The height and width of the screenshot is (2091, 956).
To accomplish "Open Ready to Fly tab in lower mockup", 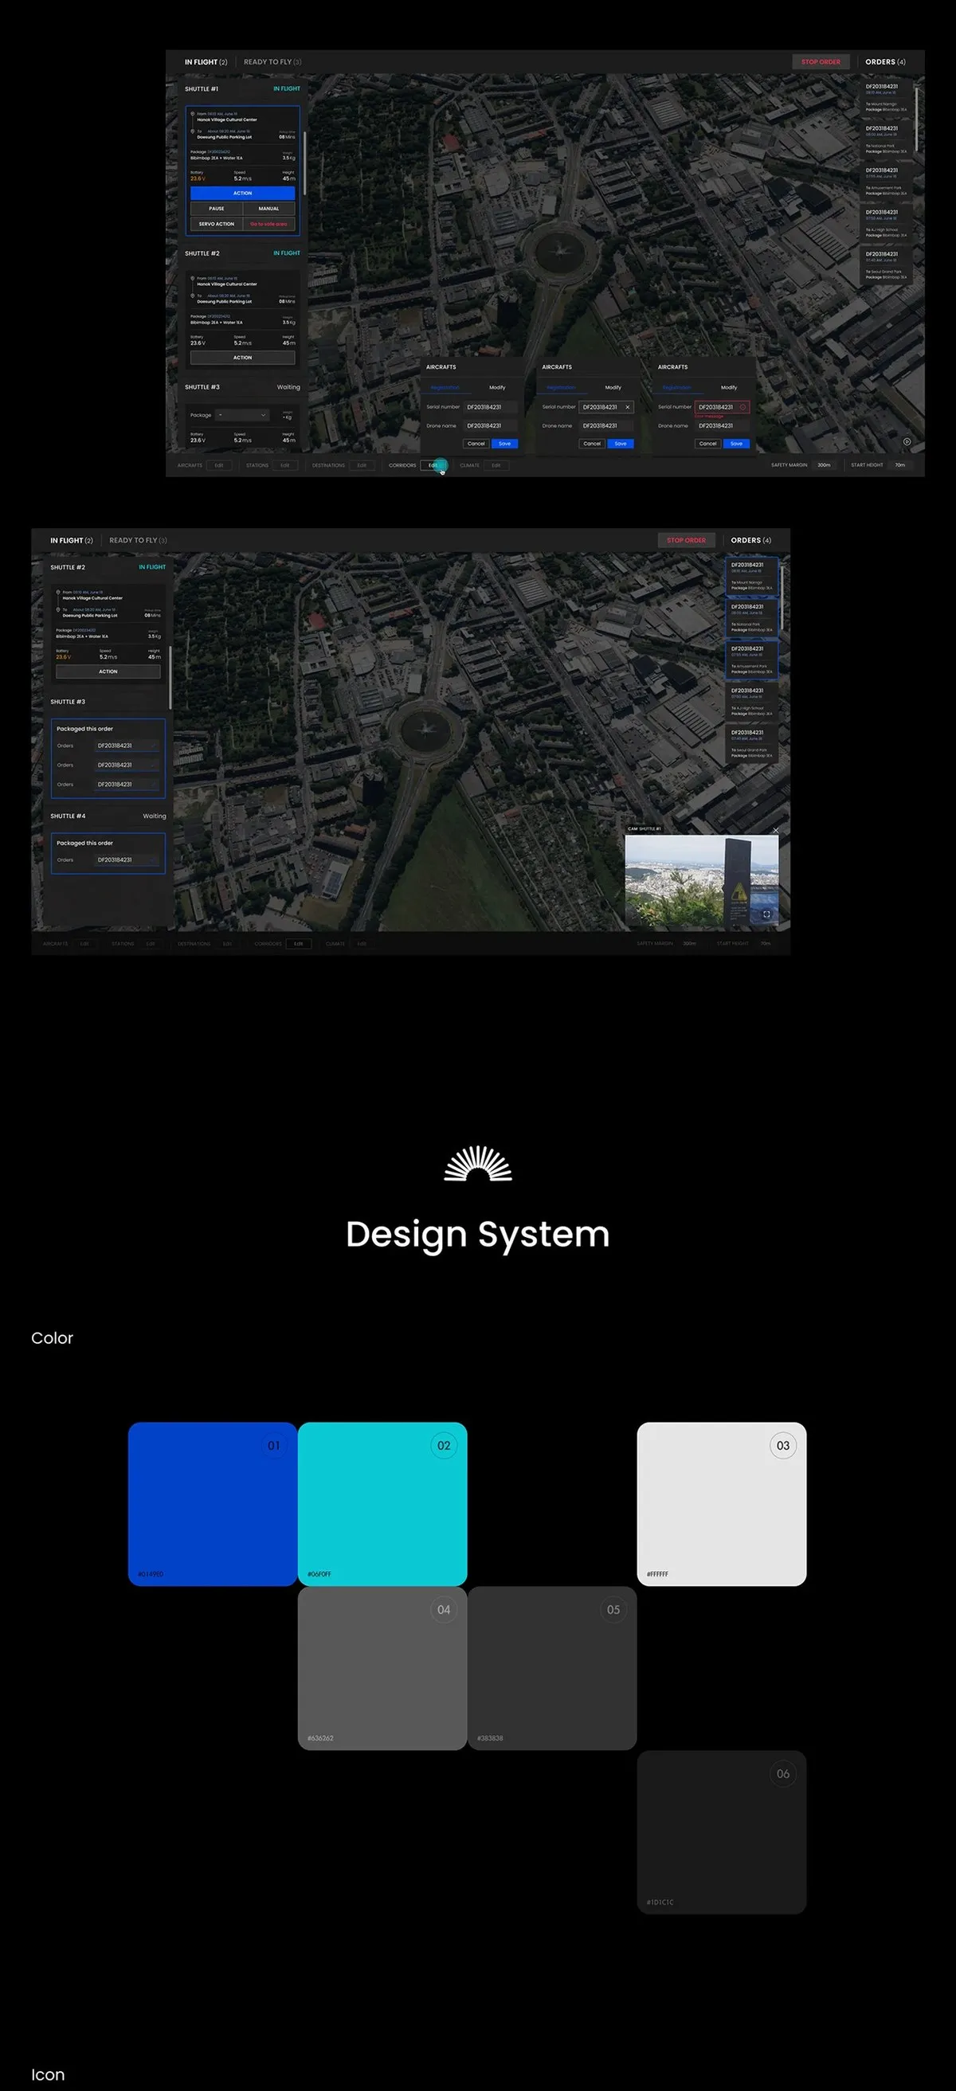I will click(x=138, y=541).
